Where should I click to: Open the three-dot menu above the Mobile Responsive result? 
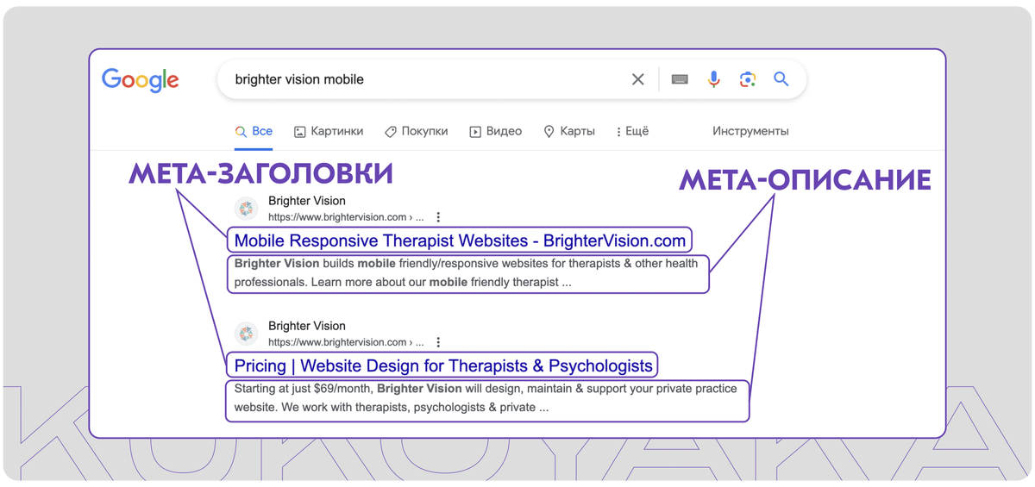(438, 217)
